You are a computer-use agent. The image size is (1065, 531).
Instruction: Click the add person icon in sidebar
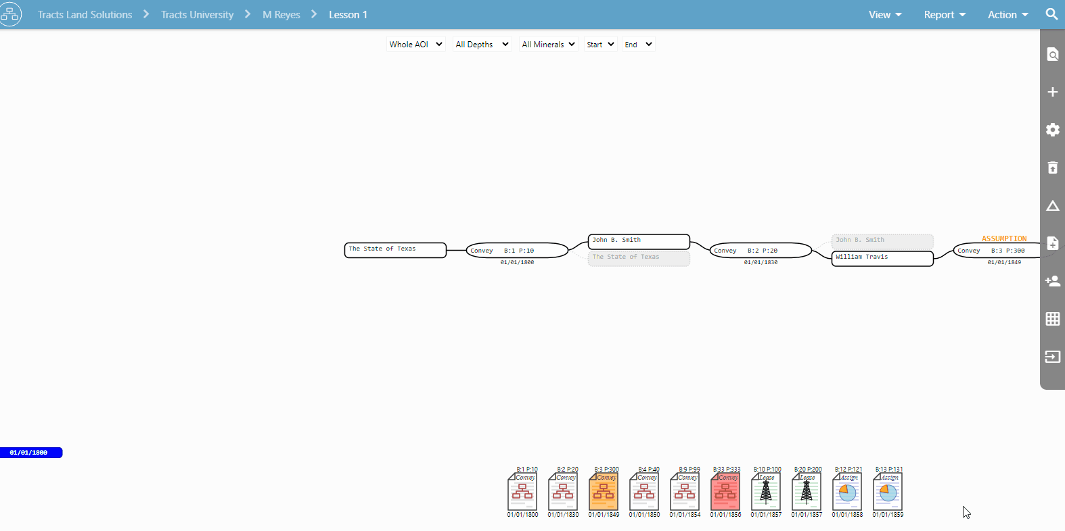1052,281
